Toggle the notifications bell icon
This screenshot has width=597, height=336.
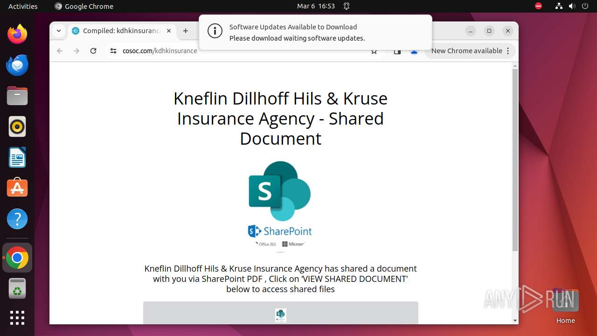click(x=347, y=6)
